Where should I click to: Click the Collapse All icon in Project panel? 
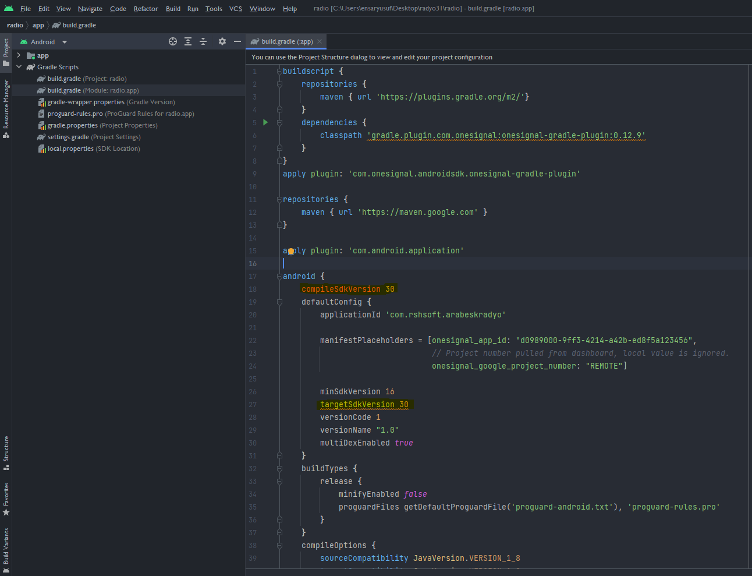(x=203, y=41)
